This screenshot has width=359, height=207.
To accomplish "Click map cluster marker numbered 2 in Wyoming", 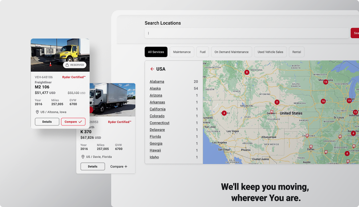I will (x=277, y=102).
